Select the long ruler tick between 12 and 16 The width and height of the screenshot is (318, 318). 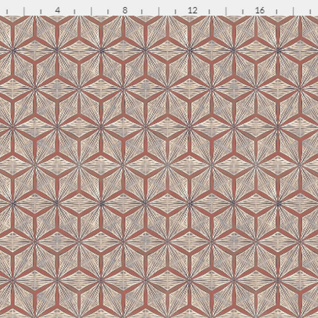pyautogui.click(x=226, y=11)
